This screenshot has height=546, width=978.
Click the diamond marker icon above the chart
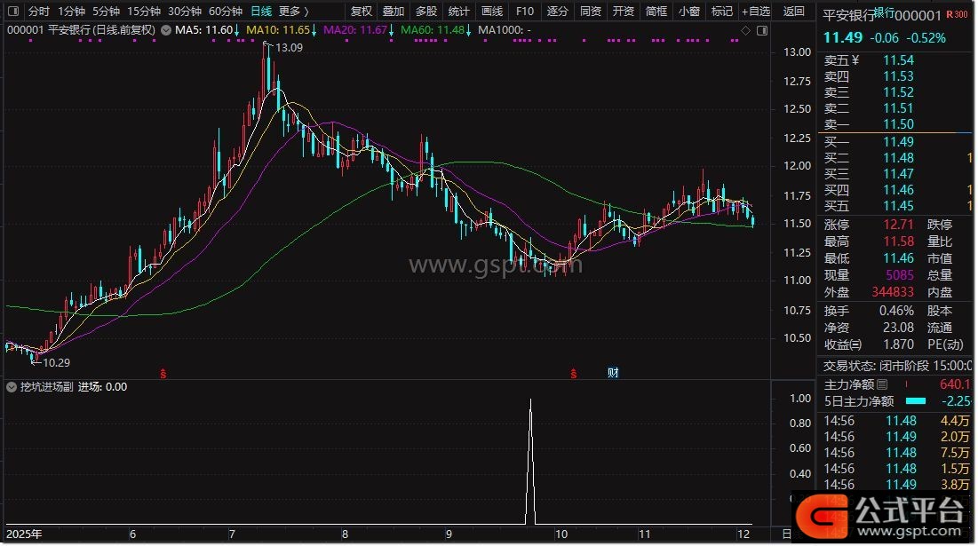[745, 30]
